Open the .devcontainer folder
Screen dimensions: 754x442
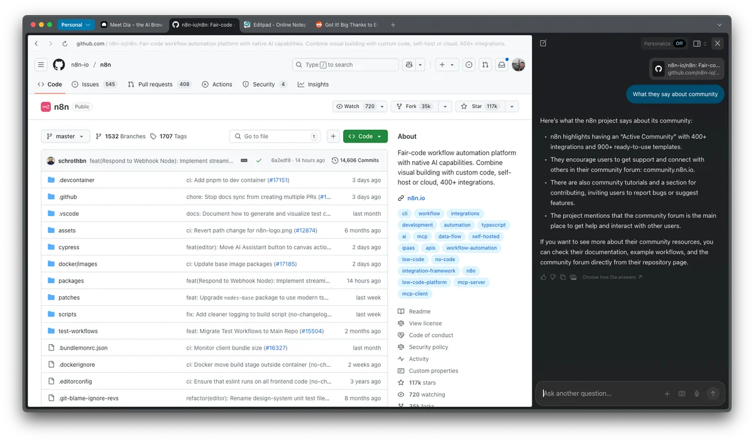pyautogui.click(x=77, y=180)
